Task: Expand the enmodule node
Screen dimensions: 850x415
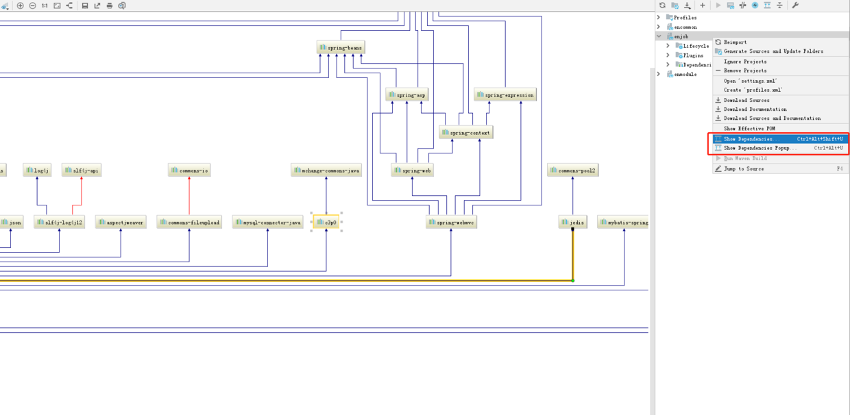Action: coord(659,74)
